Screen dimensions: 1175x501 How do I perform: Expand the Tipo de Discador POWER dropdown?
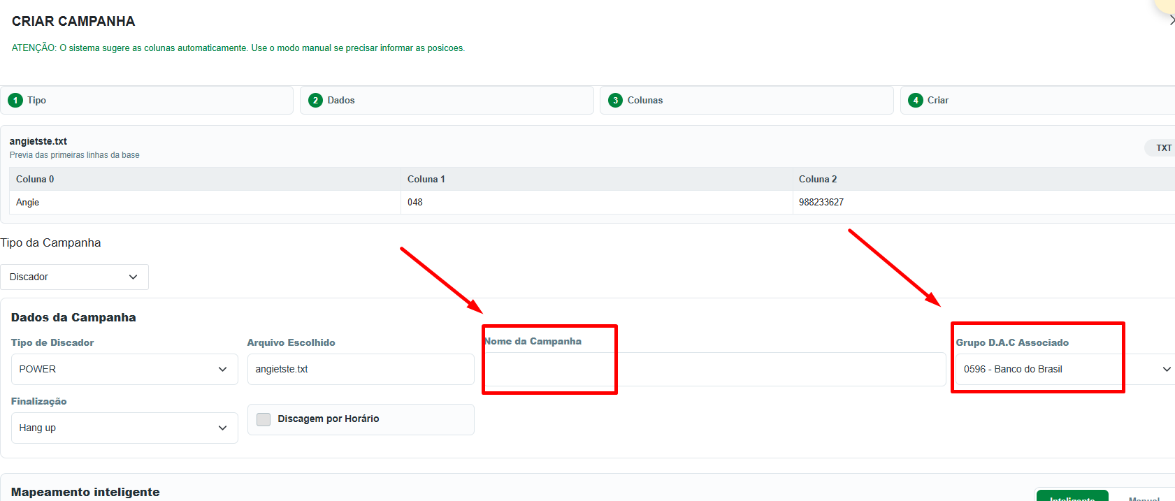(x=124, y=370)
